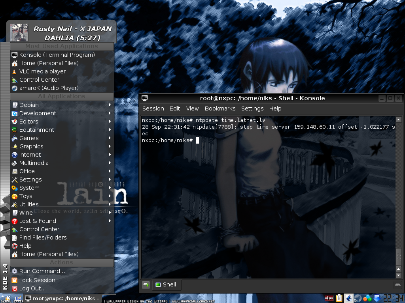405x303 pixels.
Task: Click the Find Files/Folders magnifier icon
Action: point(15,238)
